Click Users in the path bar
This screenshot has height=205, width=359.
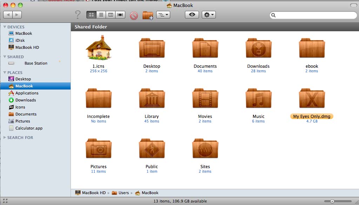click(x=120, y=193)
